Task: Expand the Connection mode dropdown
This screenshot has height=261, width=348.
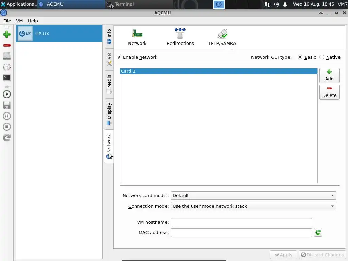Action: [254, 206]
